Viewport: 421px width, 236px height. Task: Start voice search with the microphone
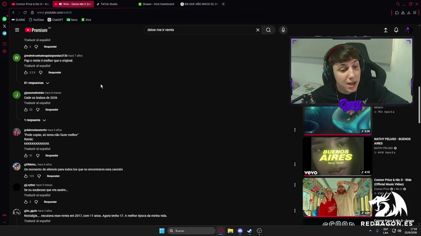283,30
